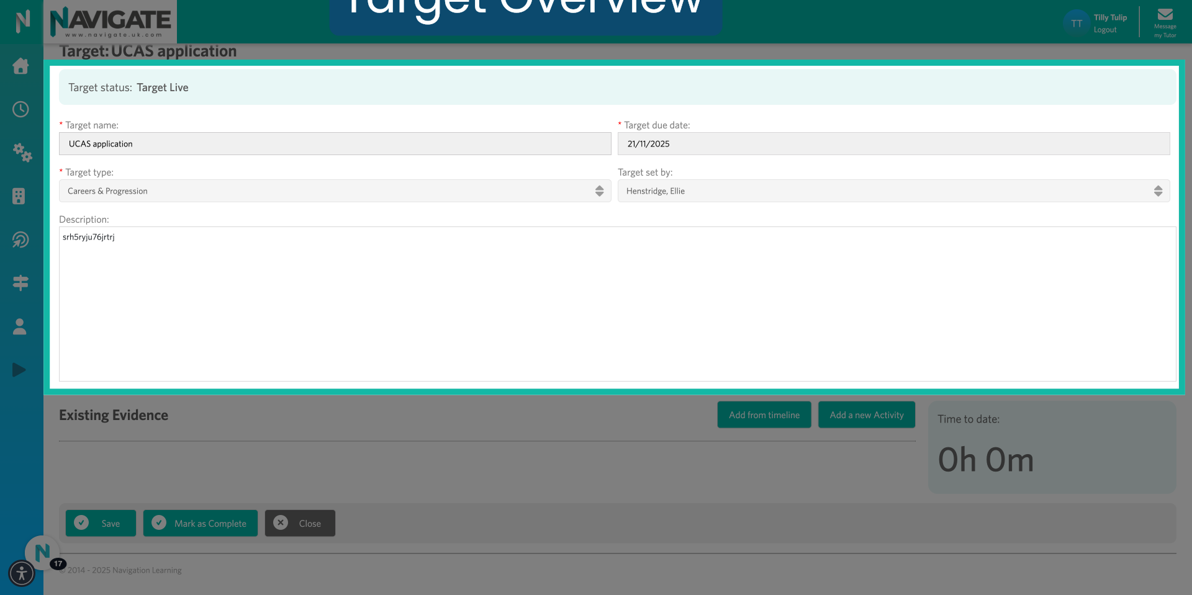This screenshot has height=595, width=1192.
Task: Open the targets dartboard icon in sidebar
Action: tap(20, 239)
